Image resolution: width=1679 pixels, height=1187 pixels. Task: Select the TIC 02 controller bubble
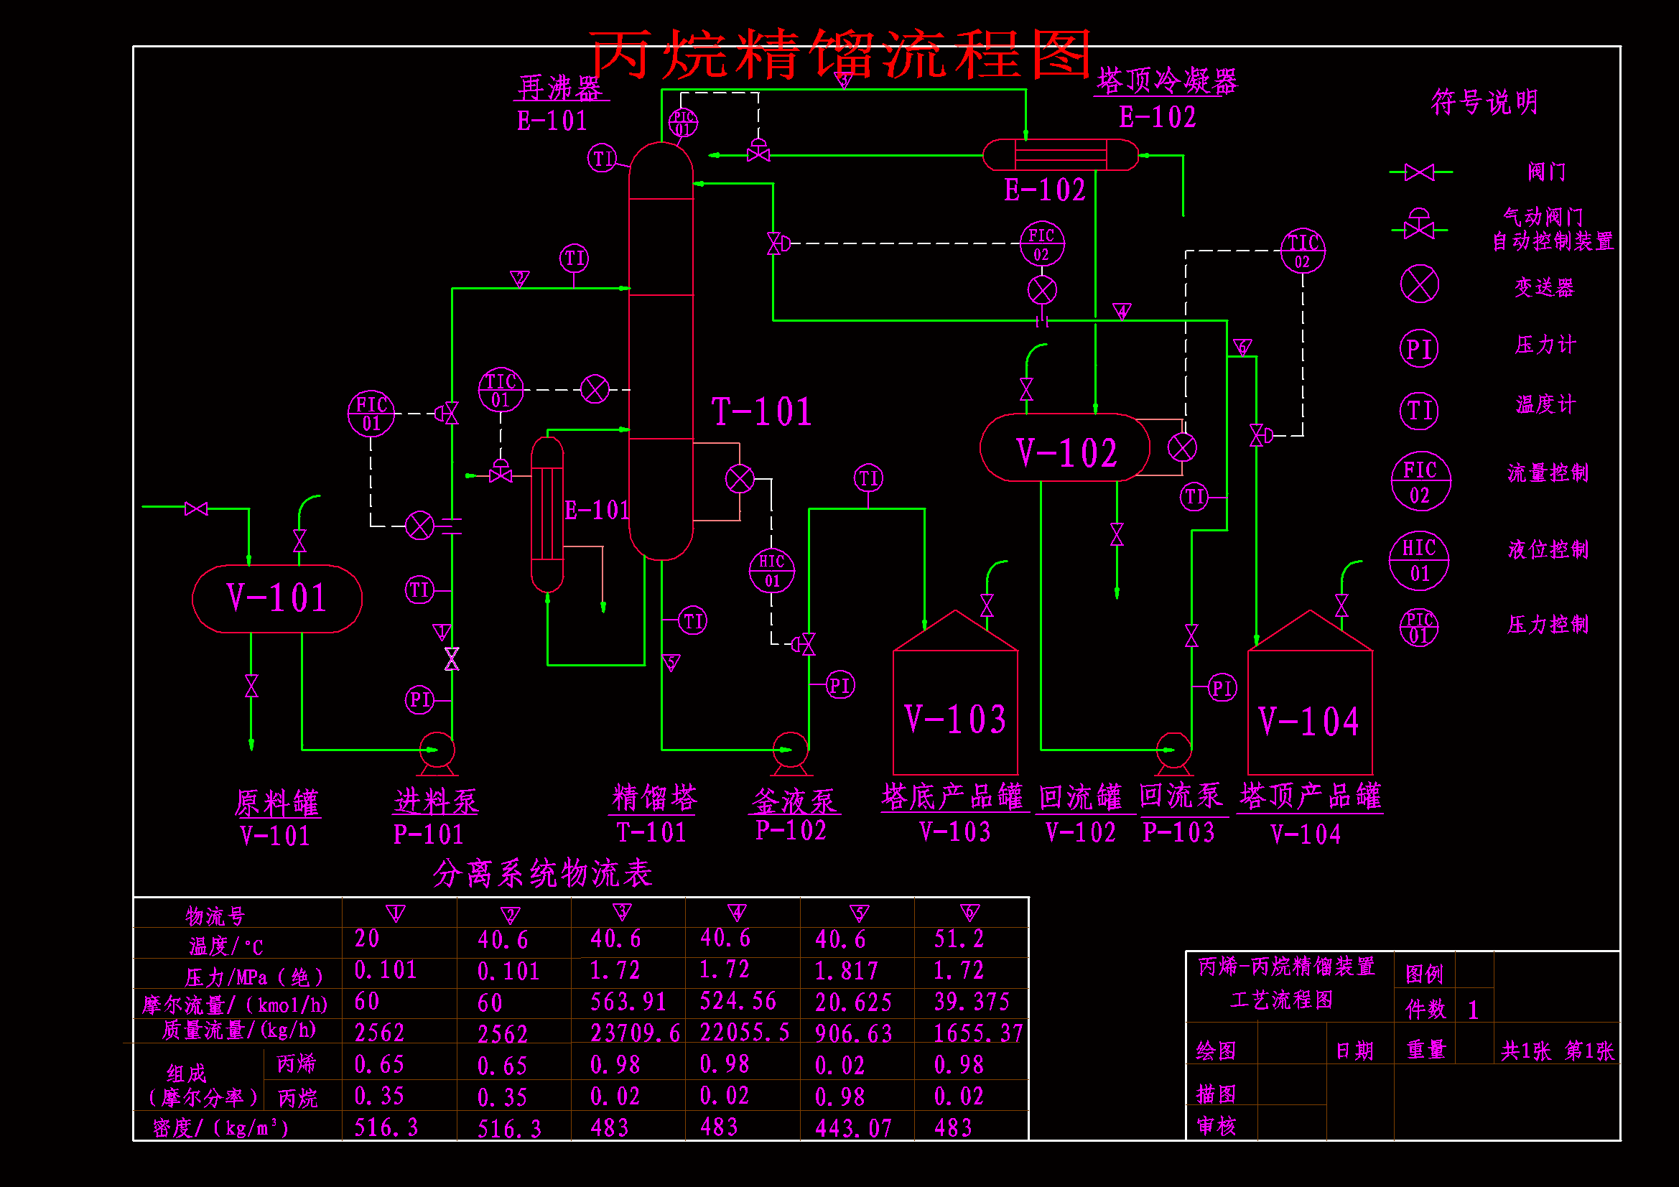click(1303, 251)
